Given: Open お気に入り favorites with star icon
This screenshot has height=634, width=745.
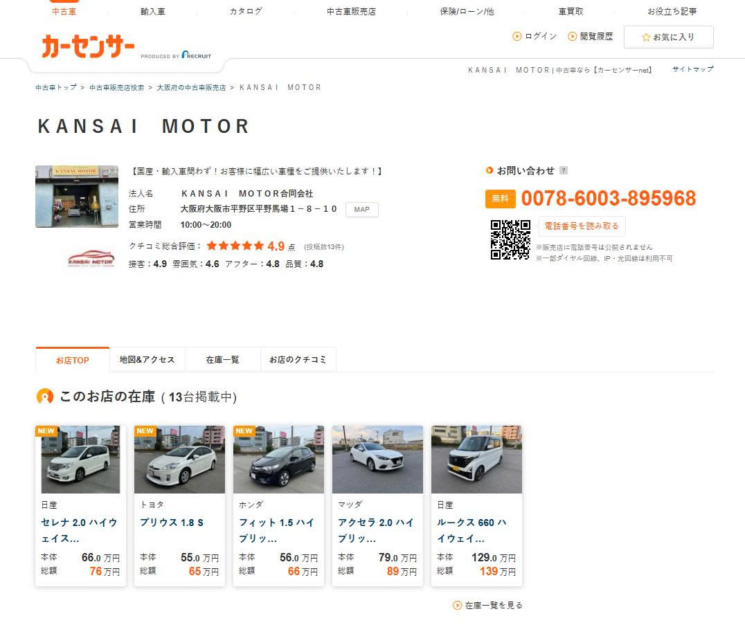Looking at the screenshot, I should coord(668,37).
